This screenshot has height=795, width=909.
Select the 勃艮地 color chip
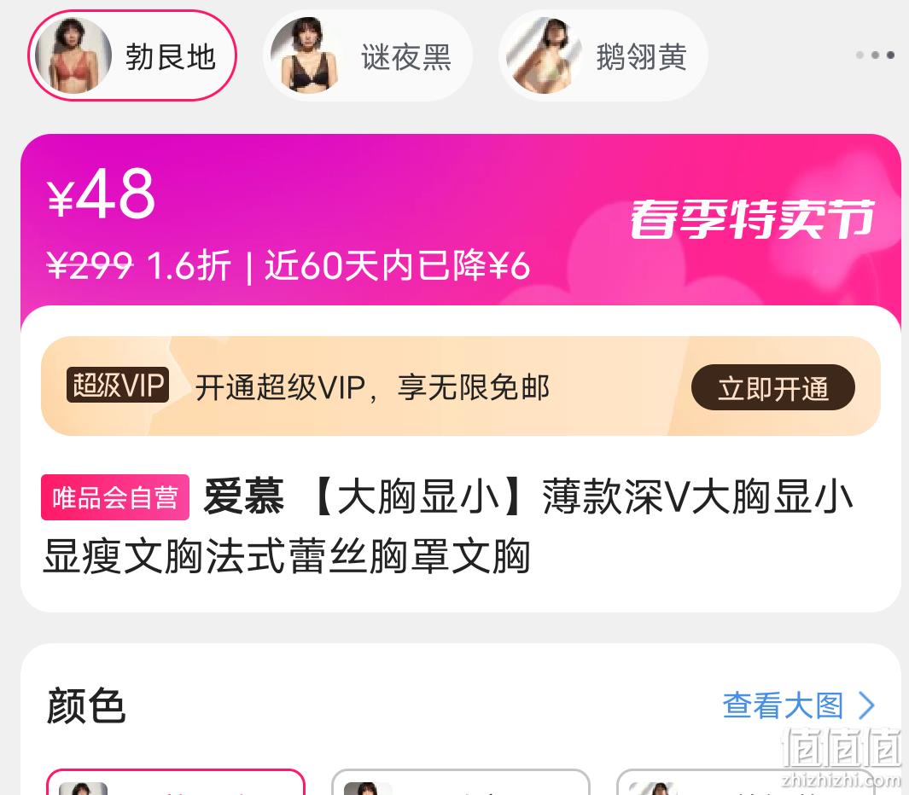(132, 55)
